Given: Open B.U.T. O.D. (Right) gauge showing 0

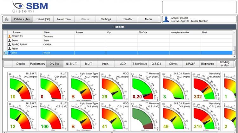Looking at the screenshot, I should pyautogui.click(x=53, y=86).
